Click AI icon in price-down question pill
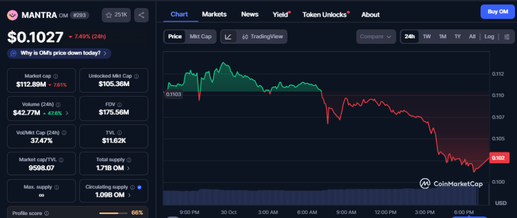 [x=14, y=53]
